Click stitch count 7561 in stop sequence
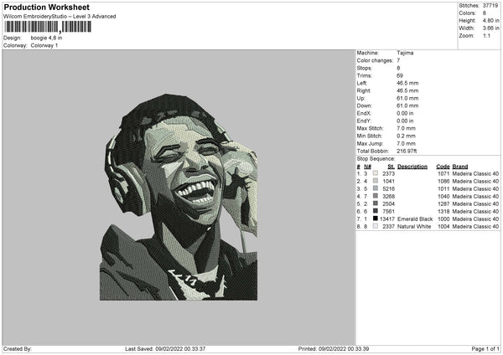 (x=388, y=212)
